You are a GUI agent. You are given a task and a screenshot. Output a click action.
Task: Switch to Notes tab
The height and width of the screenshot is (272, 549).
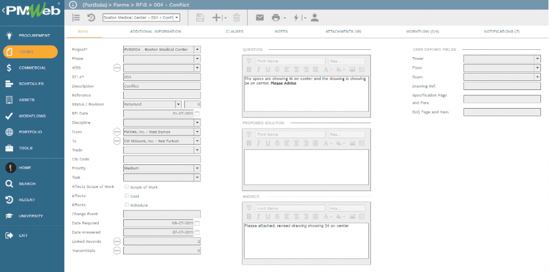point(281,32)
